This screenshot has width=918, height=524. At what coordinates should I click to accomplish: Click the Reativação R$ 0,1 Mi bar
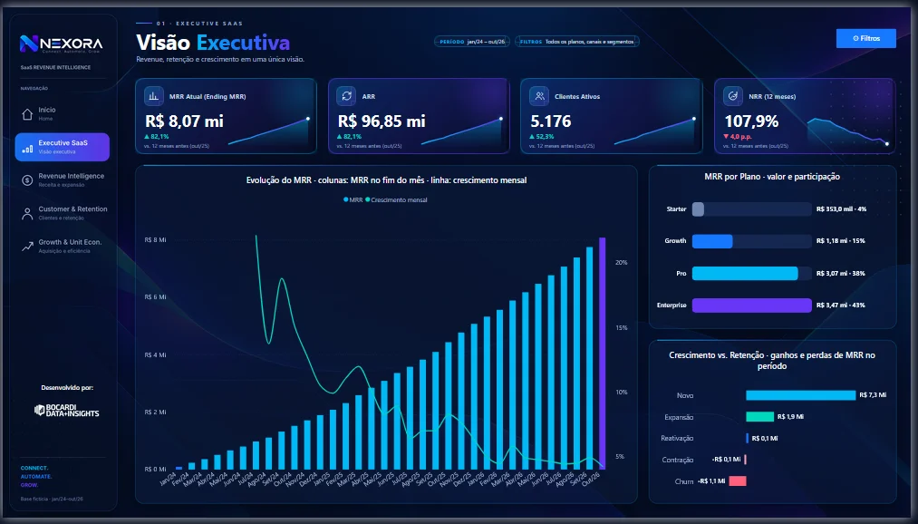click(x=747, y=438)
